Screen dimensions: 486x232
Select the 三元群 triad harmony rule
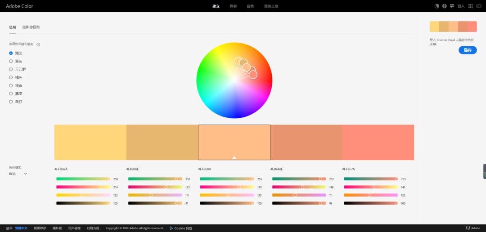pyautogui.click(x=11, y=69)
